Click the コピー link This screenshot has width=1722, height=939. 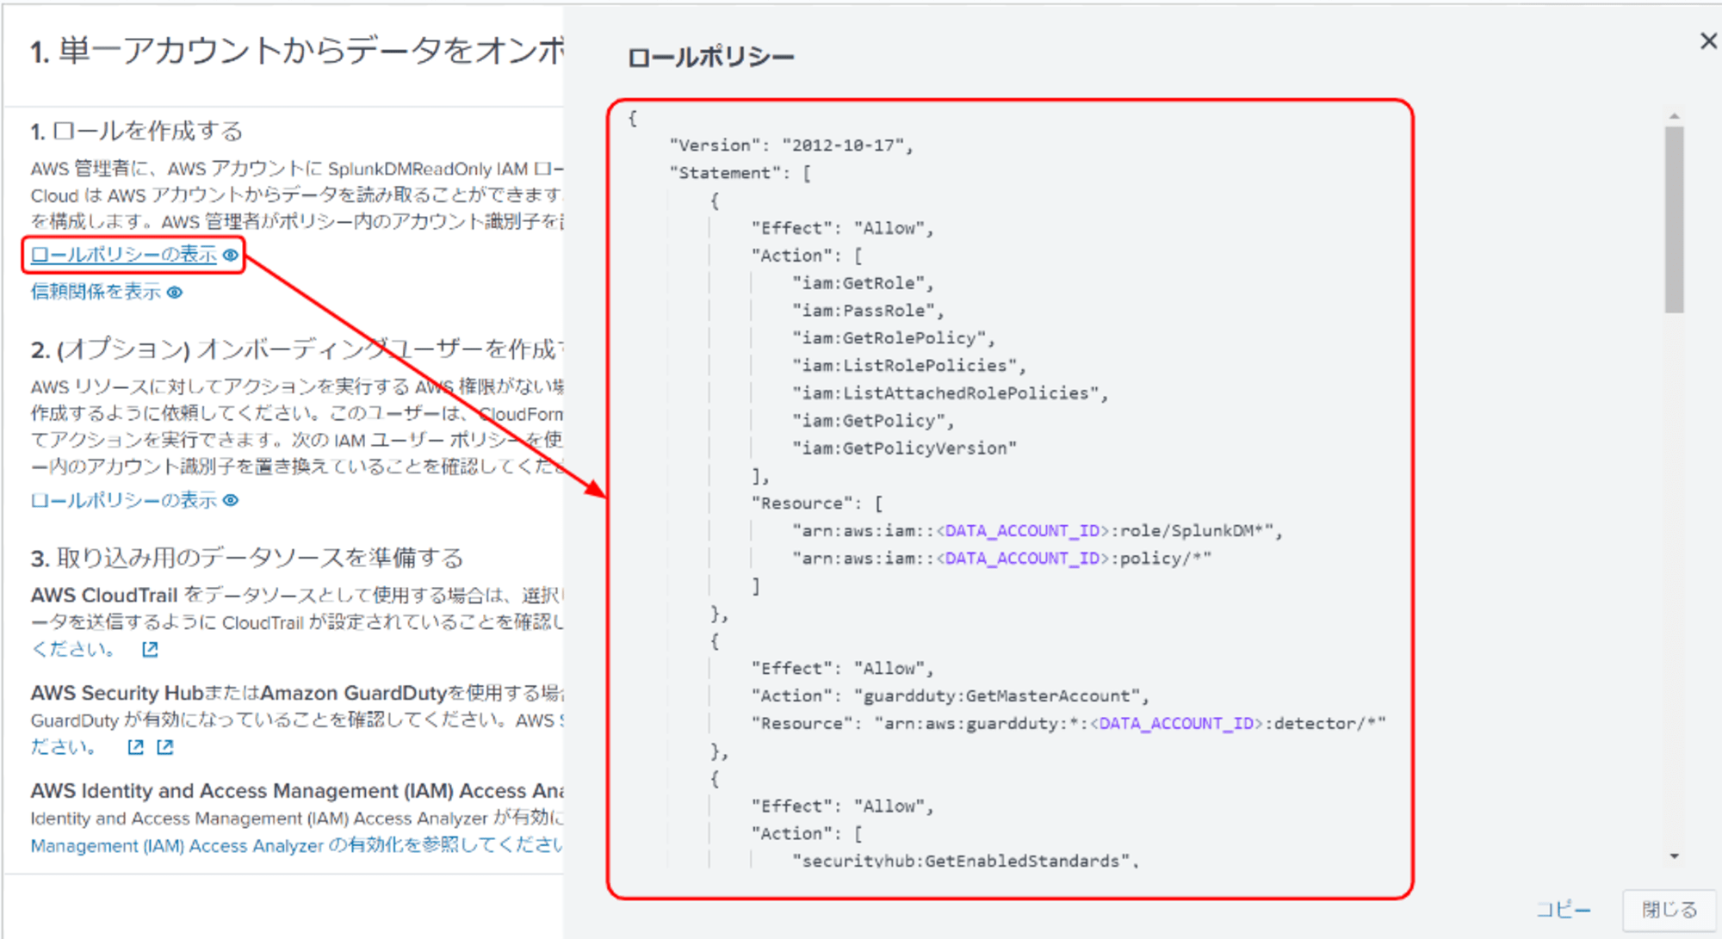1564,909
